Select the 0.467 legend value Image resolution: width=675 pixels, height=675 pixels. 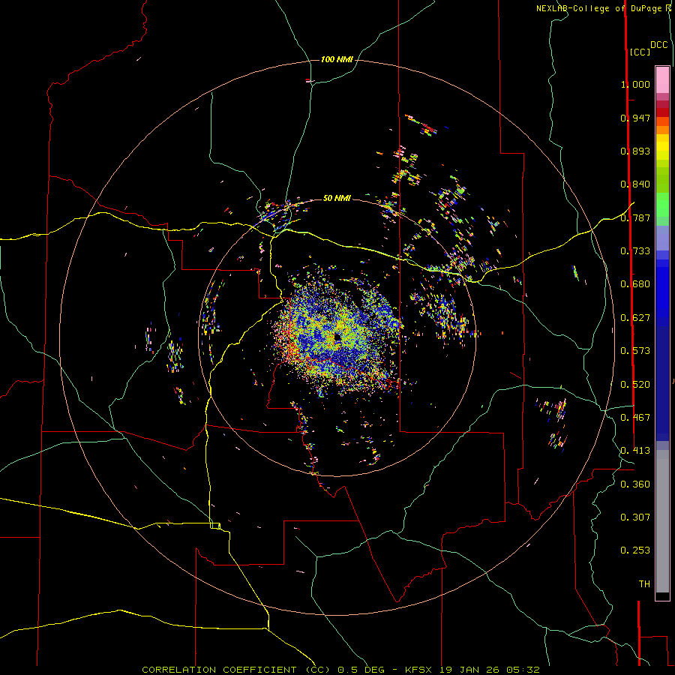(x=635, y=418)
